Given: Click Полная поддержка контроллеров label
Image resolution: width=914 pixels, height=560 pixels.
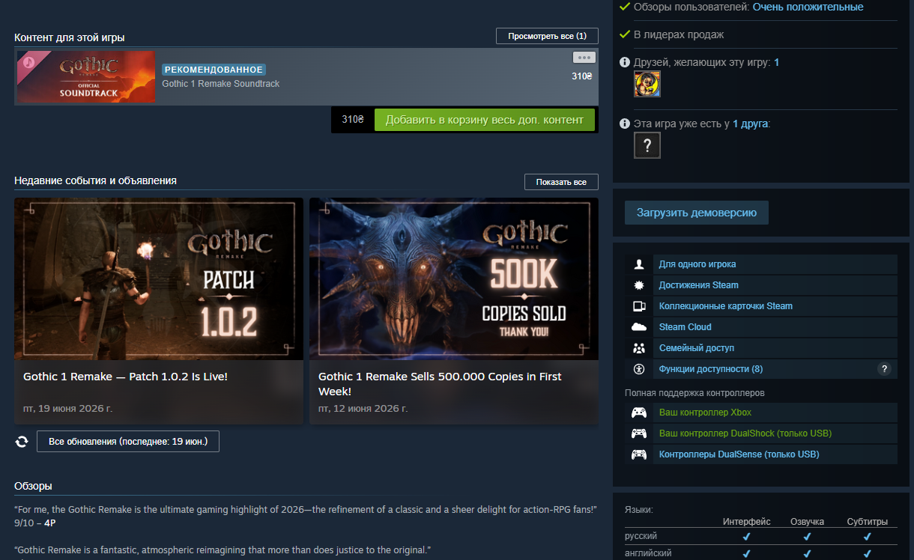Looking at the screenshot, I should point(694,393).
